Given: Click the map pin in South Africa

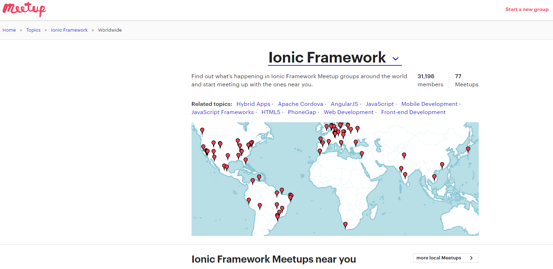Looking at the screenshot, I should pyautogui.click(x=345, y=224).
